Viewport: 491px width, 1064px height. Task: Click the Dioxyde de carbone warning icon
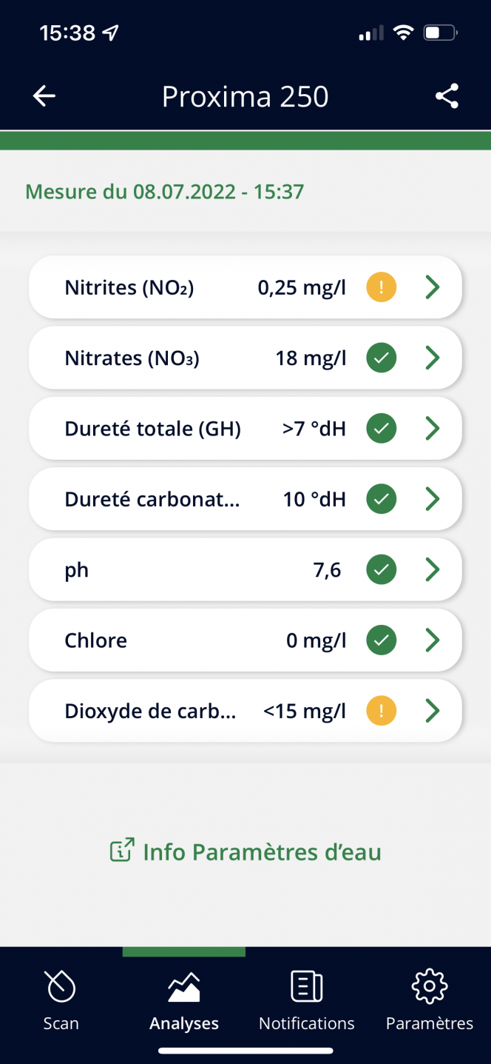382,712
